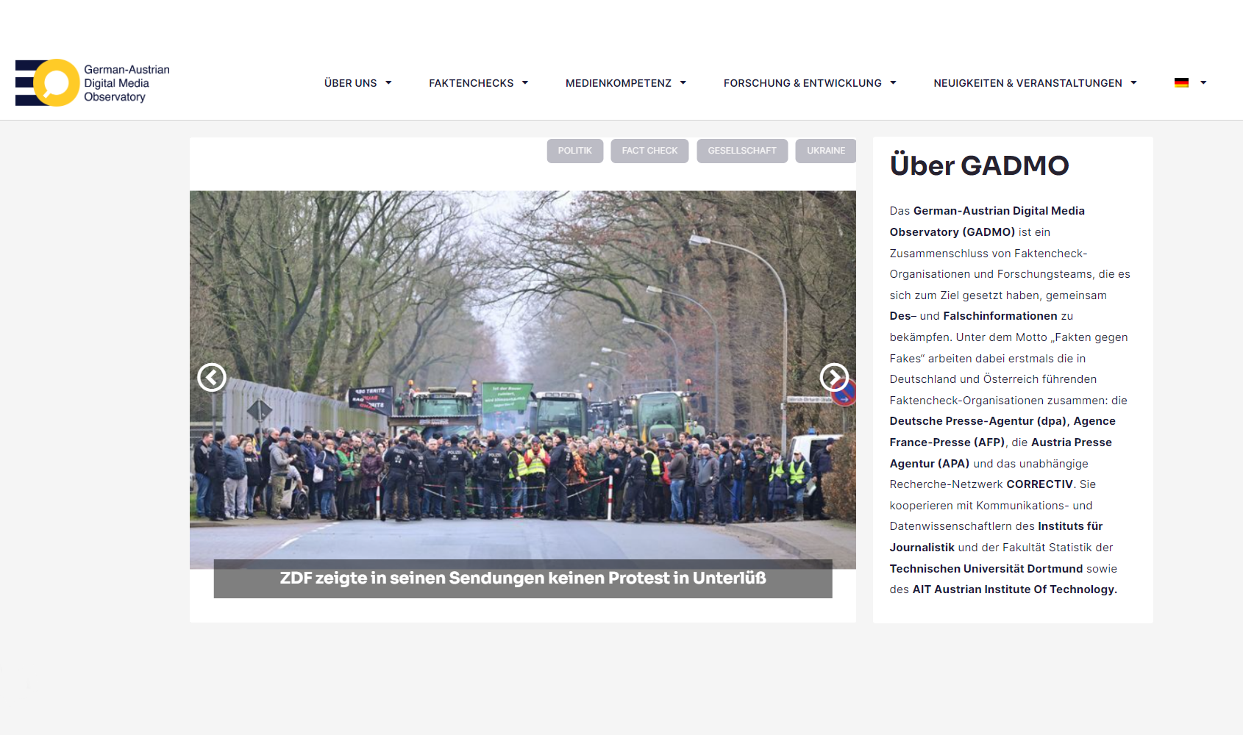The width and height of the screenshot is (1243, 735).
Task: Go to previous slide with left arrow
Action: (x=212, y=378)
